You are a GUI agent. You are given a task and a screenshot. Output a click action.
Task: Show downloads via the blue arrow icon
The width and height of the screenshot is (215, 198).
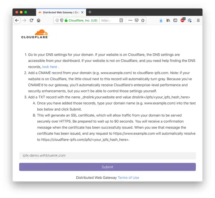(161, 20)
